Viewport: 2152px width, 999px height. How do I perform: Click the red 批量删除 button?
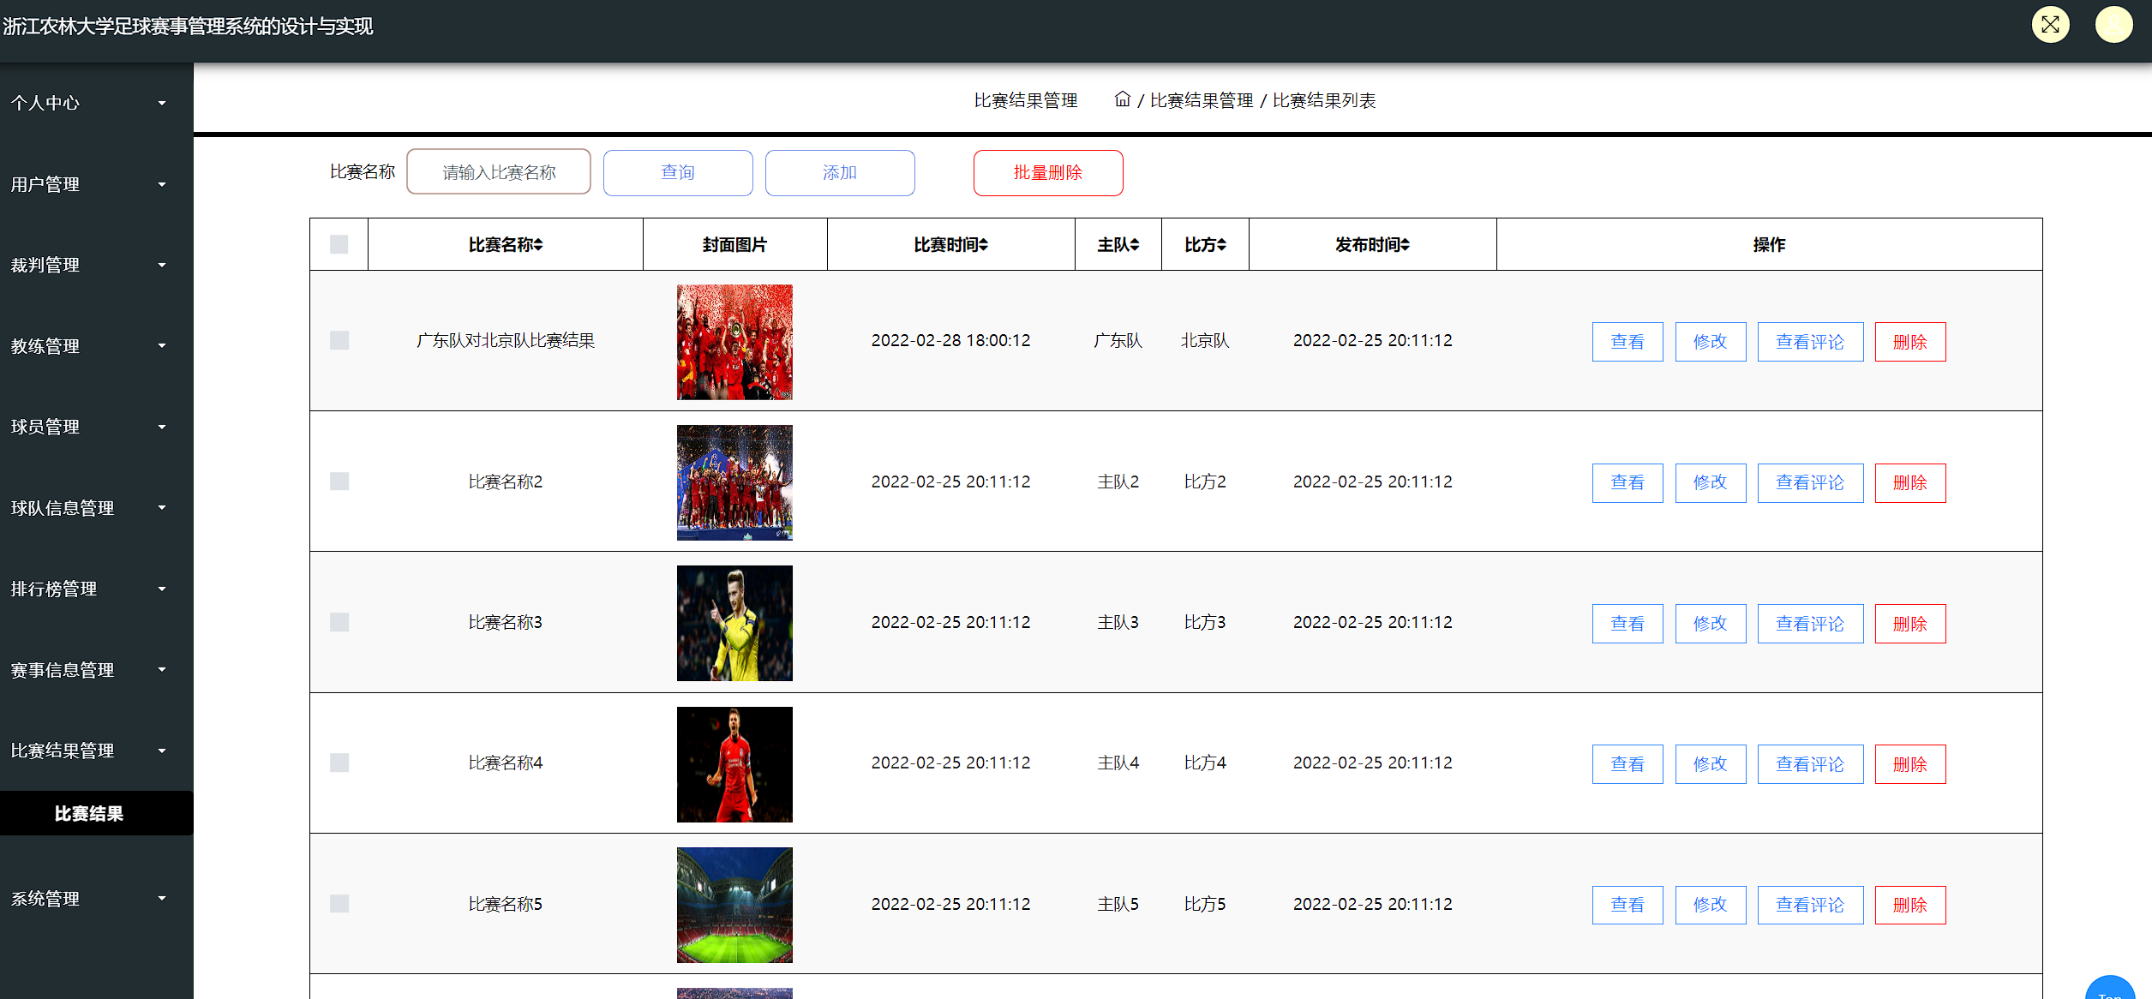1048,172
